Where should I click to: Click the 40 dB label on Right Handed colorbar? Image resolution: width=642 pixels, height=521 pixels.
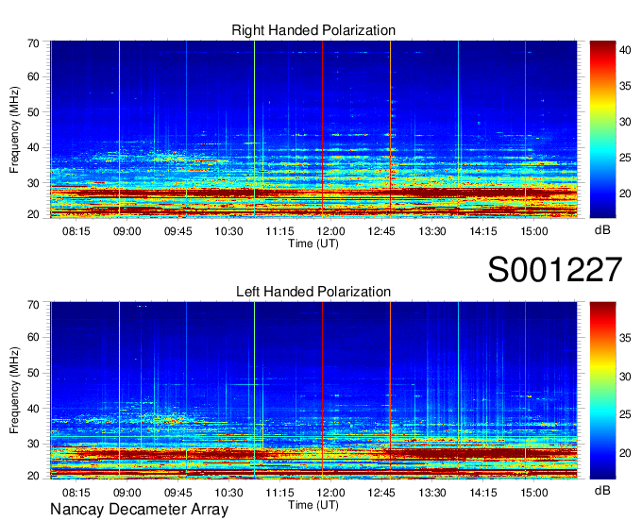coord(625,50)
